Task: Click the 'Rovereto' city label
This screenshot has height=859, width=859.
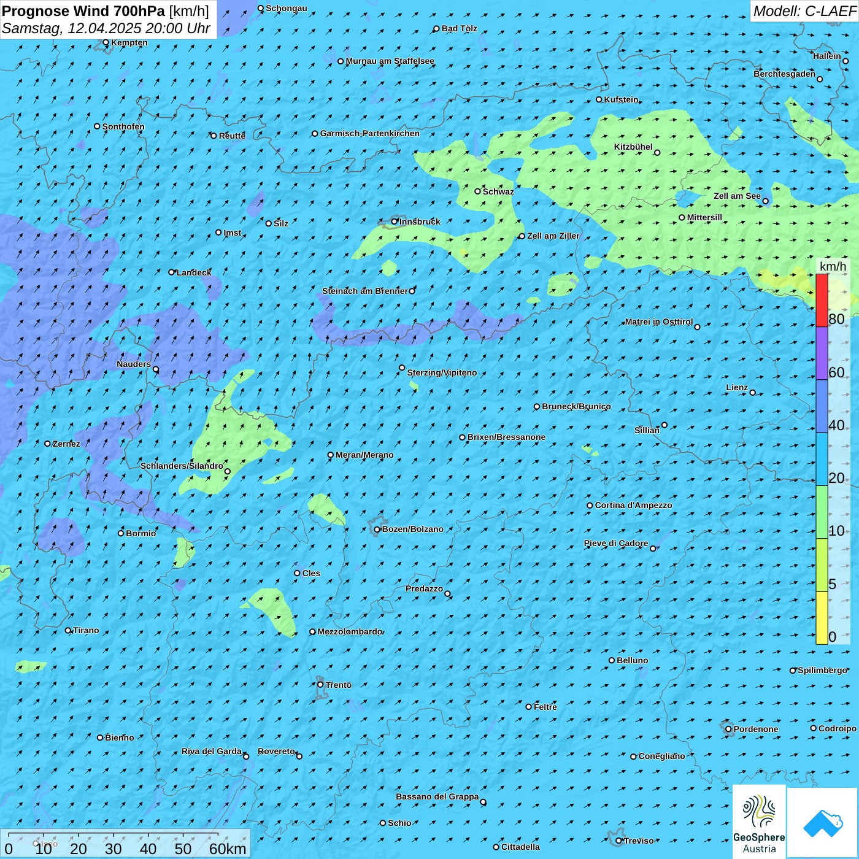Action: tap(276, 751)
